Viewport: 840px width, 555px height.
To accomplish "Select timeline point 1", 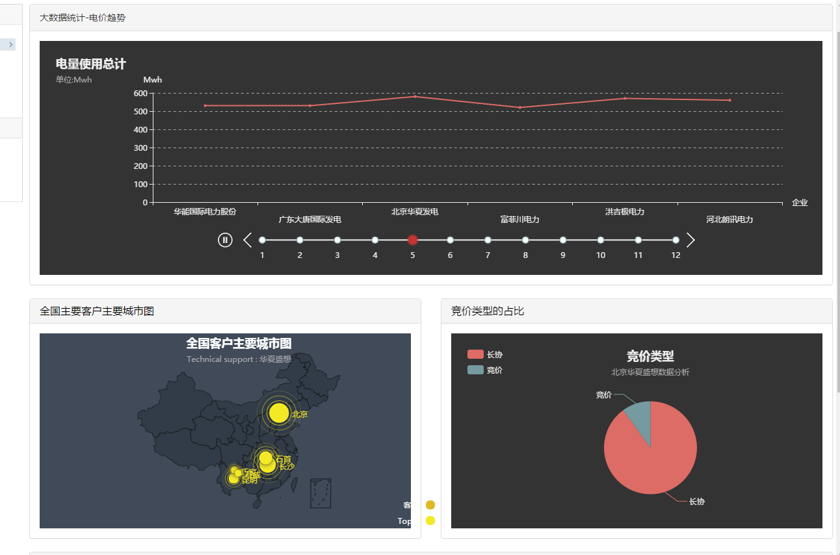I will click(262, 240).
